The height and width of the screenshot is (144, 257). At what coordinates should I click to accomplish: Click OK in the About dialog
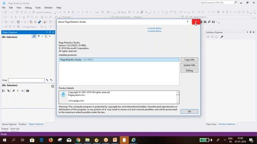click(x=189, y=111)
